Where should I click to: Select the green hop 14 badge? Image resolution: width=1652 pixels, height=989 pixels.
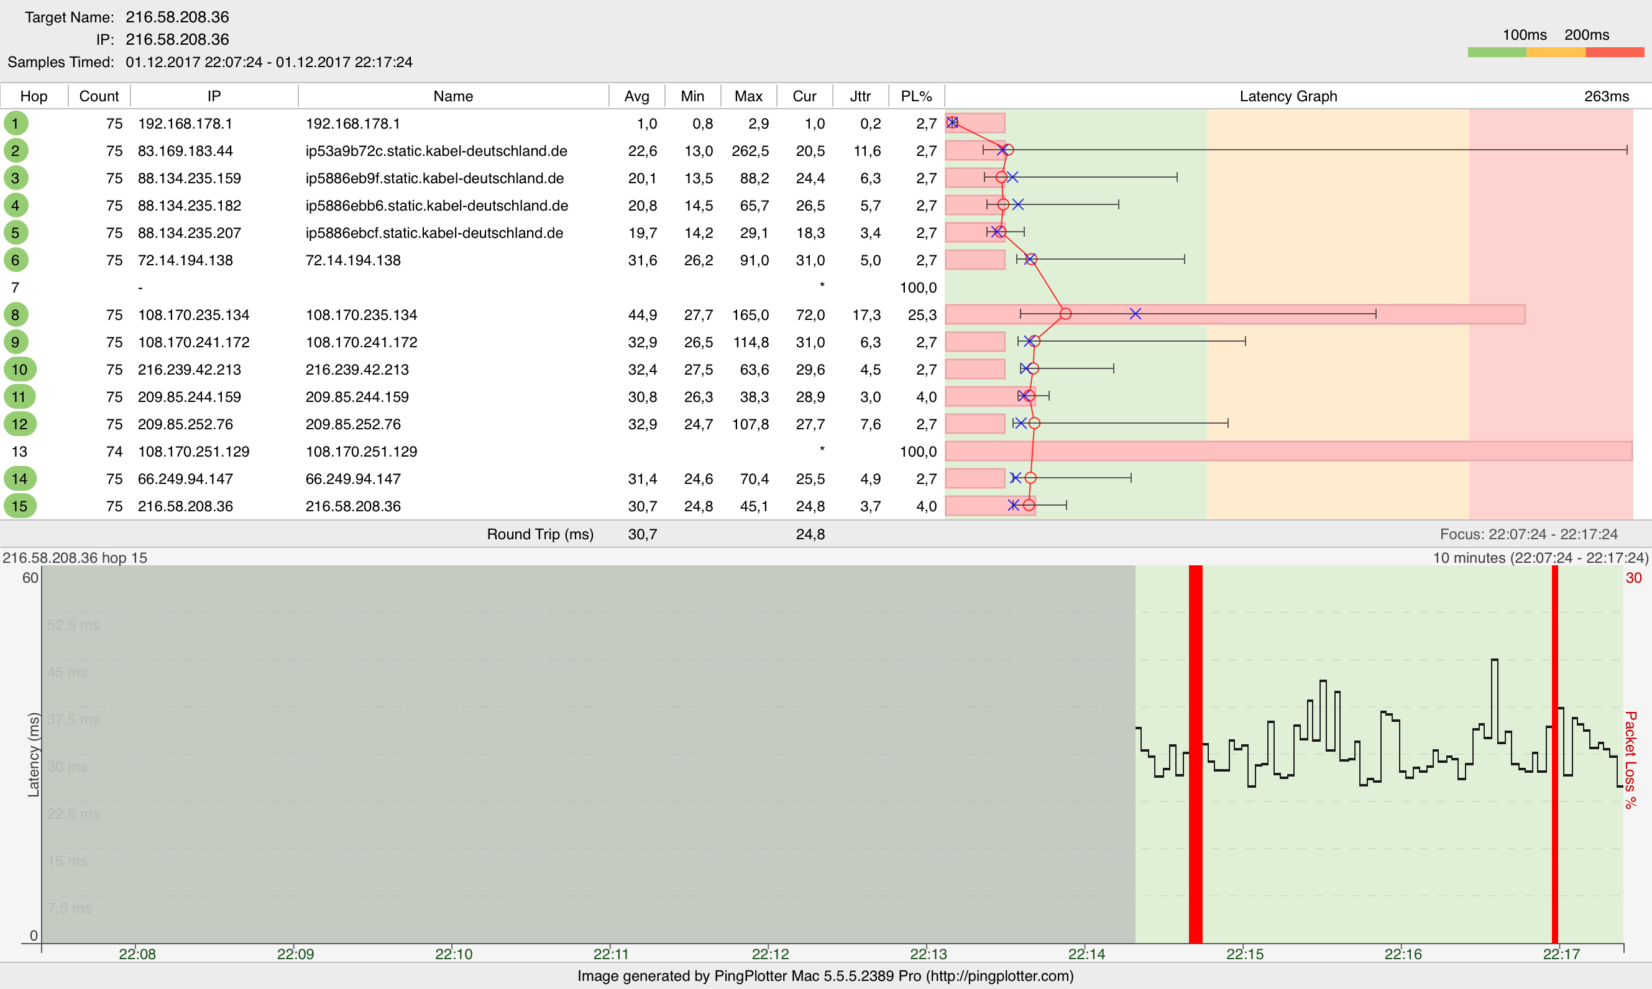(19, 478)
